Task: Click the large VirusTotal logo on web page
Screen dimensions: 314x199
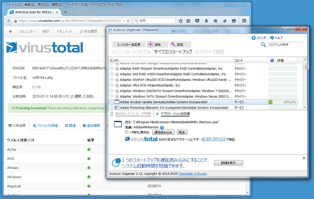Action: pos(44,47)
